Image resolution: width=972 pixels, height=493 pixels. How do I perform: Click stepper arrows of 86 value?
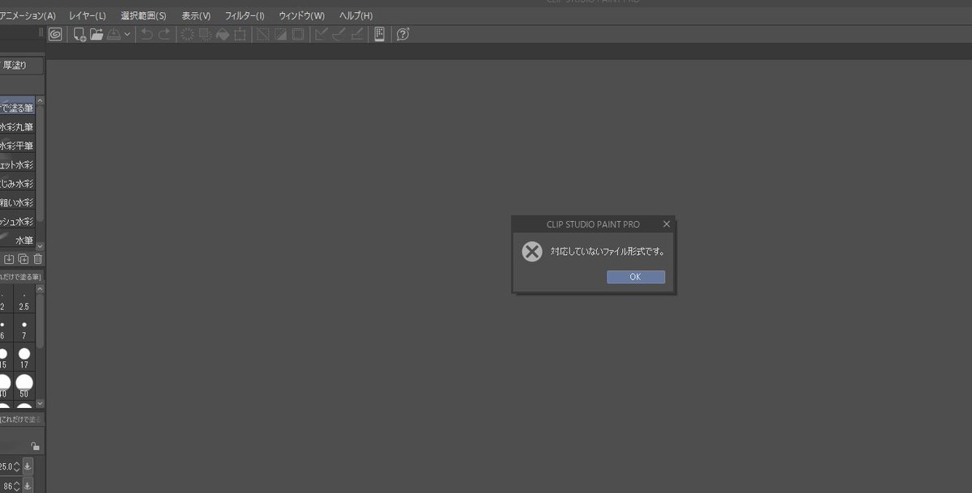click(17, 486)
